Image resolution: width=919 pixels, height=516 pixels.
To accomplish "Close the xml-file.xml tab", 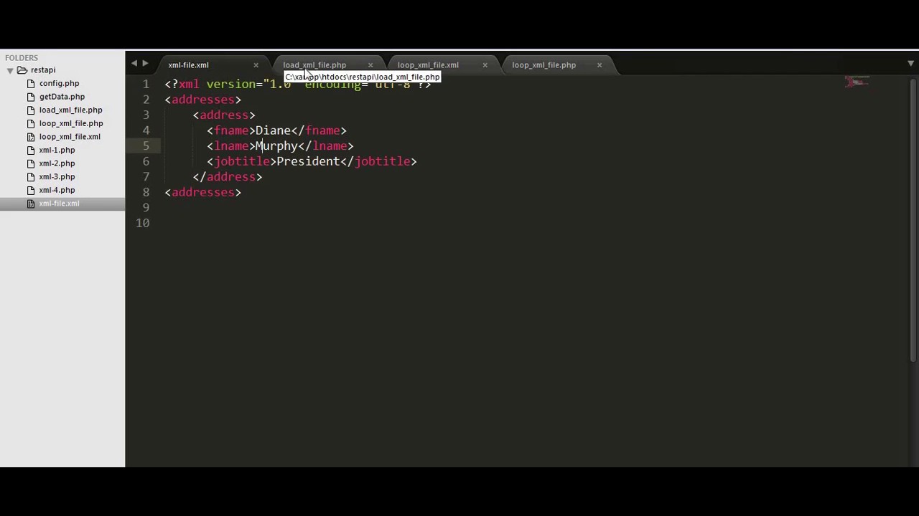I will coord(256,65).
